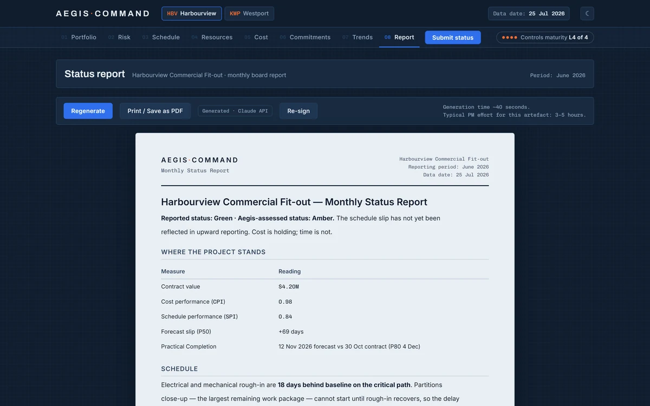This screenshot has height=406, width=650.
Task: Click the WHERE THE PROJECT STANDS heading
Action: [x=213, y=252]
